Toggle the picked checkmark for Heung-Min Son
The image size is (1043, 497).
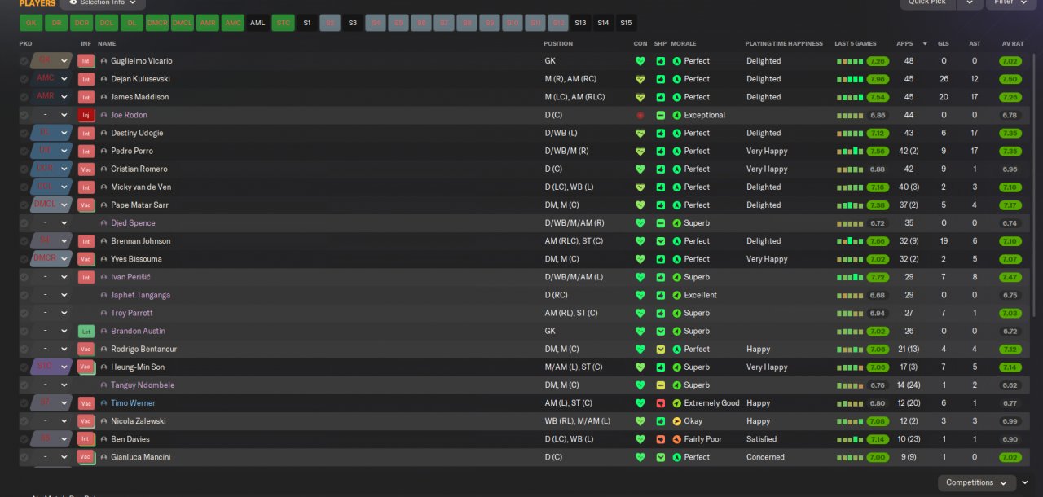[x=24, y=367]
